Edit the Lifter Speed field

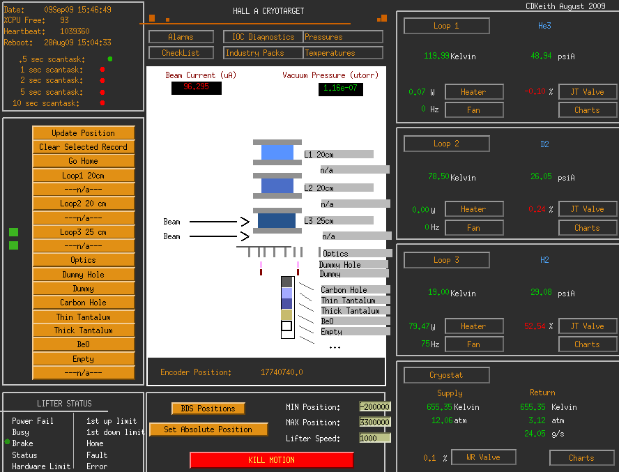(375, 438)
